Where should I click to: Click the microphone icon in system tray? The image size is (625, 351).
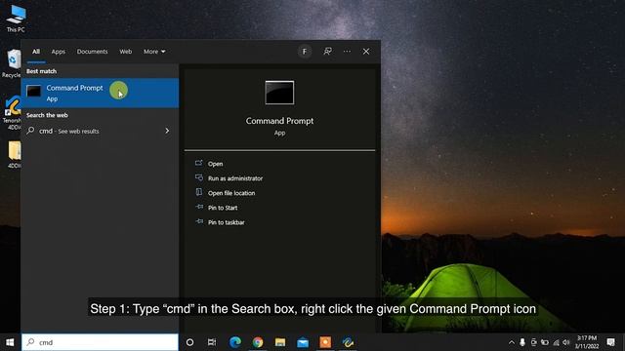point(522,342)
